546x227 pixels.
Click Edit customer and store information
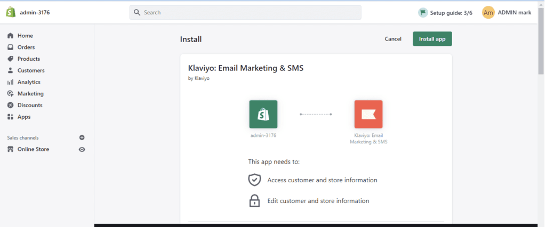[318, 201]
